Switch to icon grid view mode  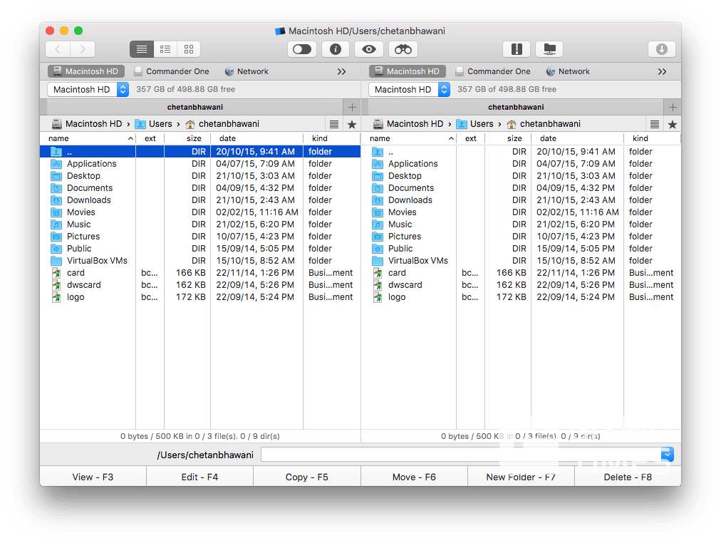[x=189, y=49]
